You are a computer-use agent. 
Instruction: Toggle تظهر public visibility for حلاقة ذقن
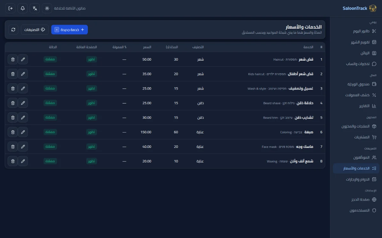[x=92, y=103]
